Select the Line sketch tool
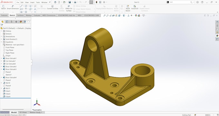 (21, 6)
